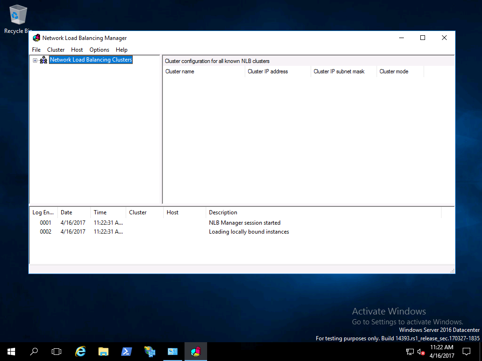The height and width of the screenshot is (361, 482).
Task: Open the File menu
Action: (36, 50)
